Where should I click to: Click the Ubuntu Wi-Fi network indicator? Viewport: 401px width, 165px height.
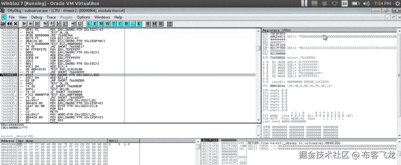(335, 4)
